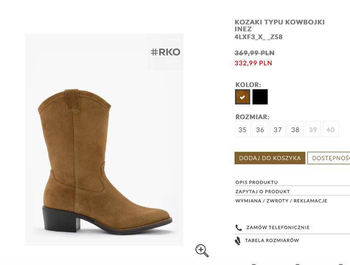Screen dimensions: 350x265
Task: Choose size 37
Action: tap(278, 129)
